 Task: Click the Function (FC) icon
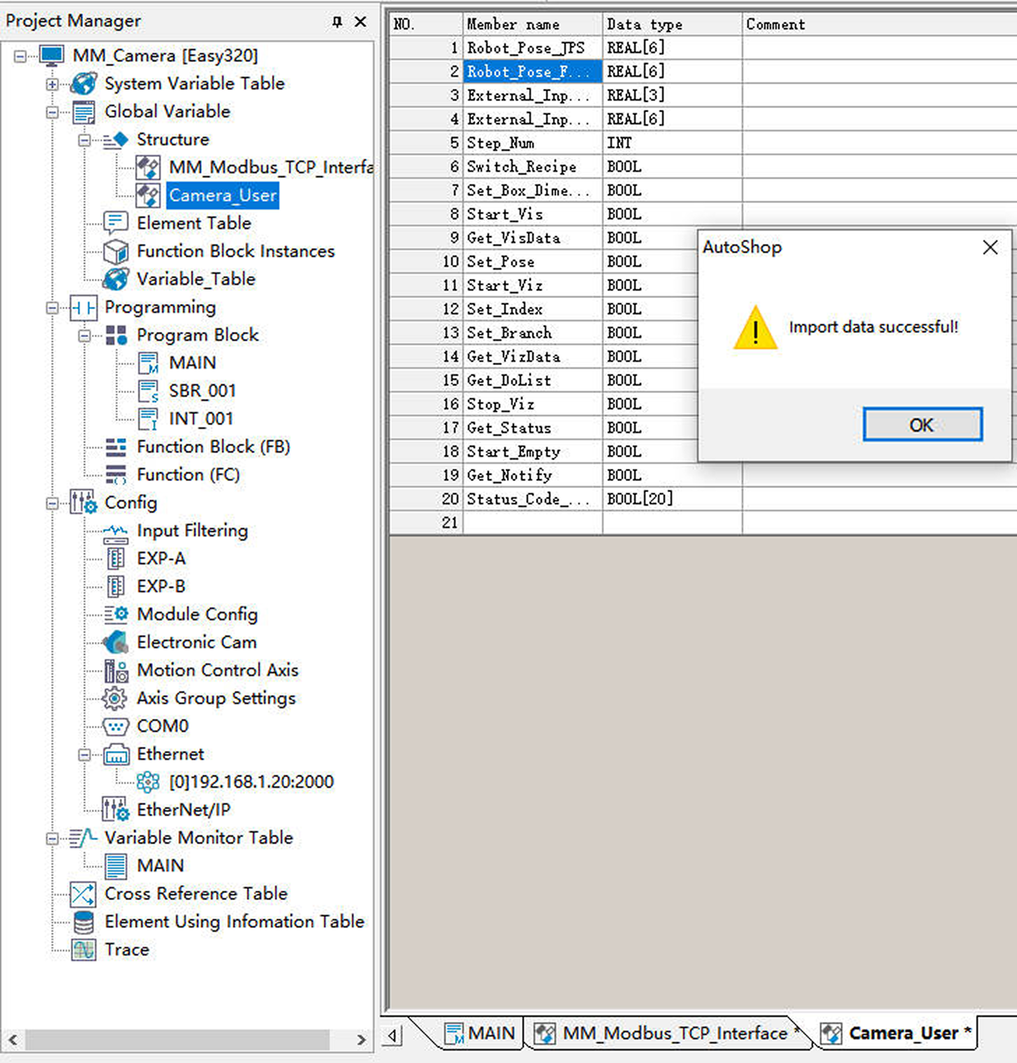[x=116, y=475]
